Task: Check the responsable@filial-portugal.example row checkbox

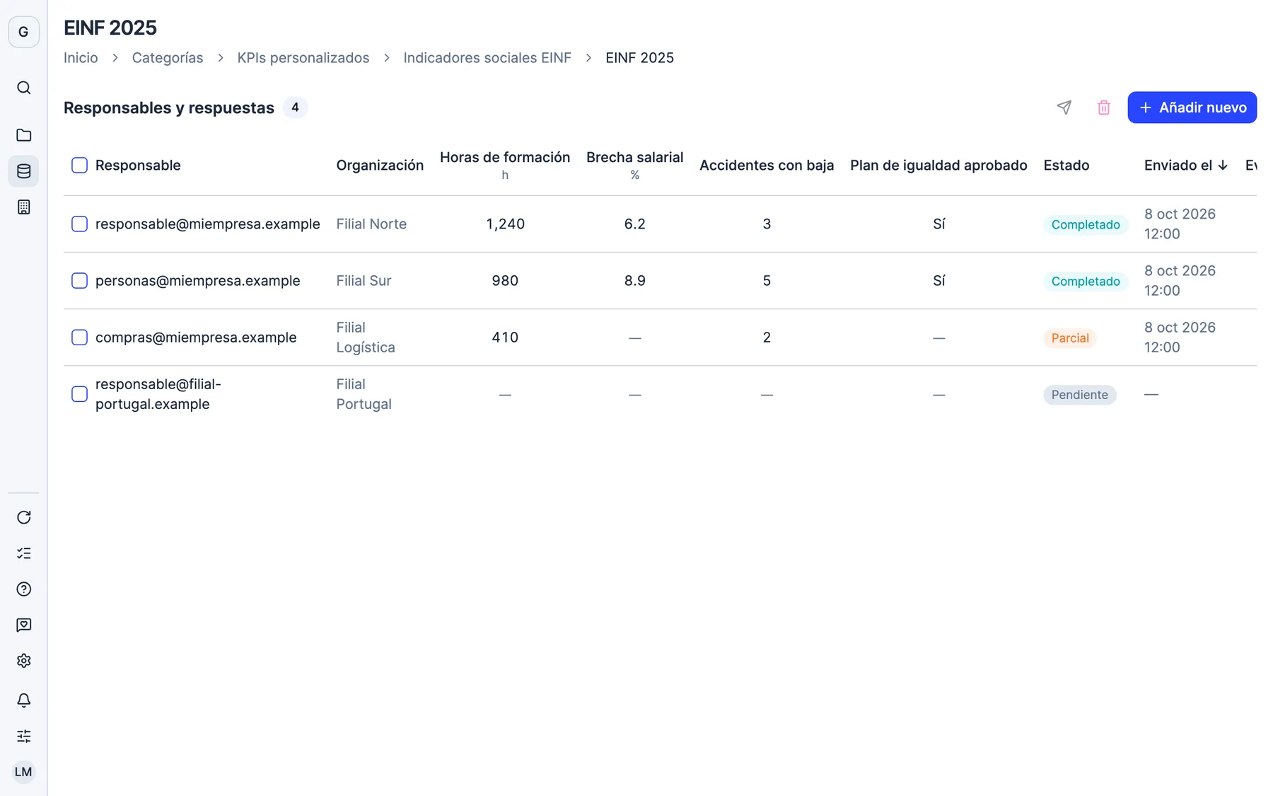Action: (79, 394)
